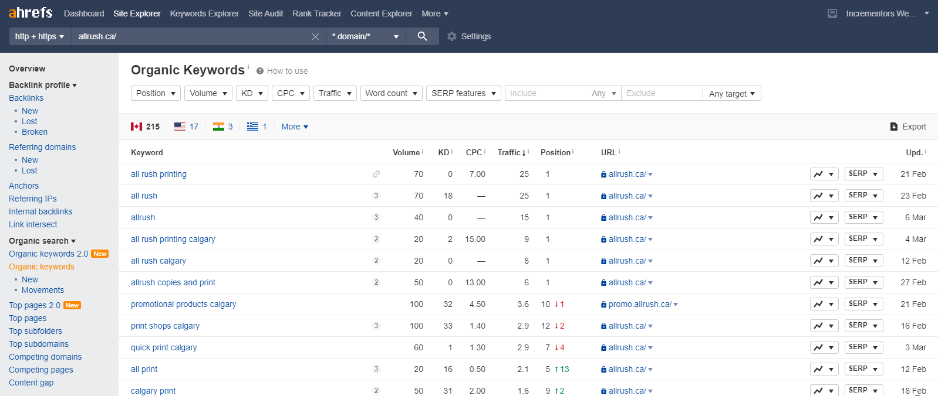This screenshot has height=396, width=938.
Task: Click the Export download icon
Action: pyautogui.click(x=894, y=127)
